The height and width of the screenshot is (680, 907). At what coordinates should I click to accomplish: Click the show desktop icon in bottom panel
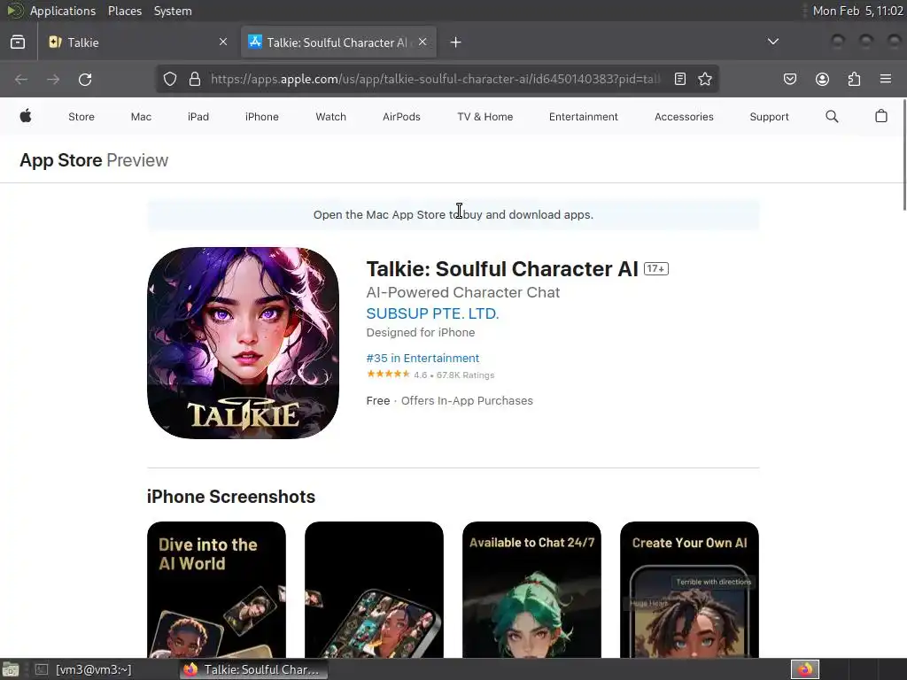(x=10, y=669)
